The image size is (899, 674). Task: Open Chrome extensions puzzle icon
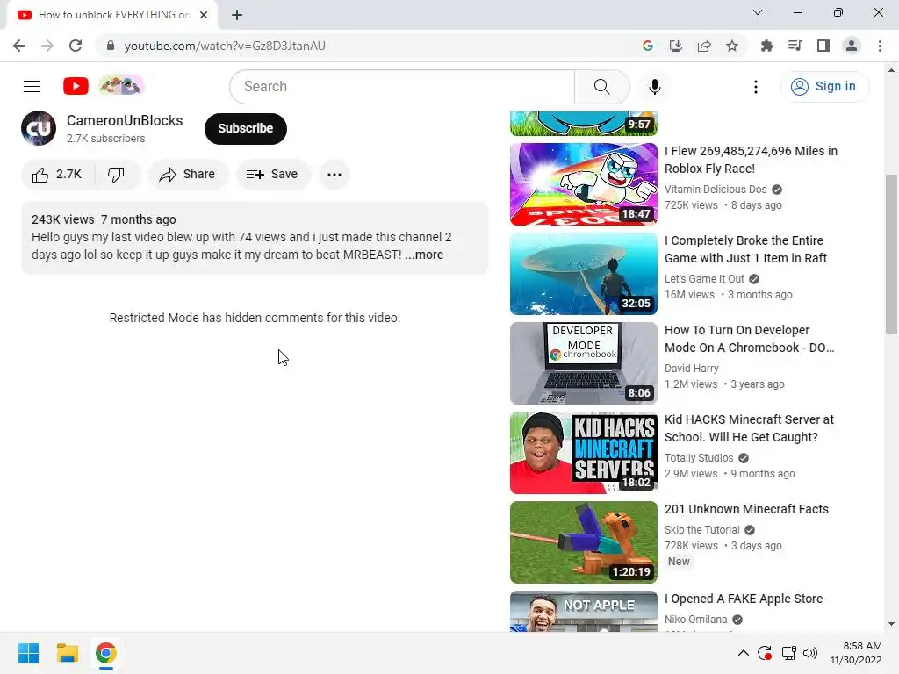(x=767, y=46)
